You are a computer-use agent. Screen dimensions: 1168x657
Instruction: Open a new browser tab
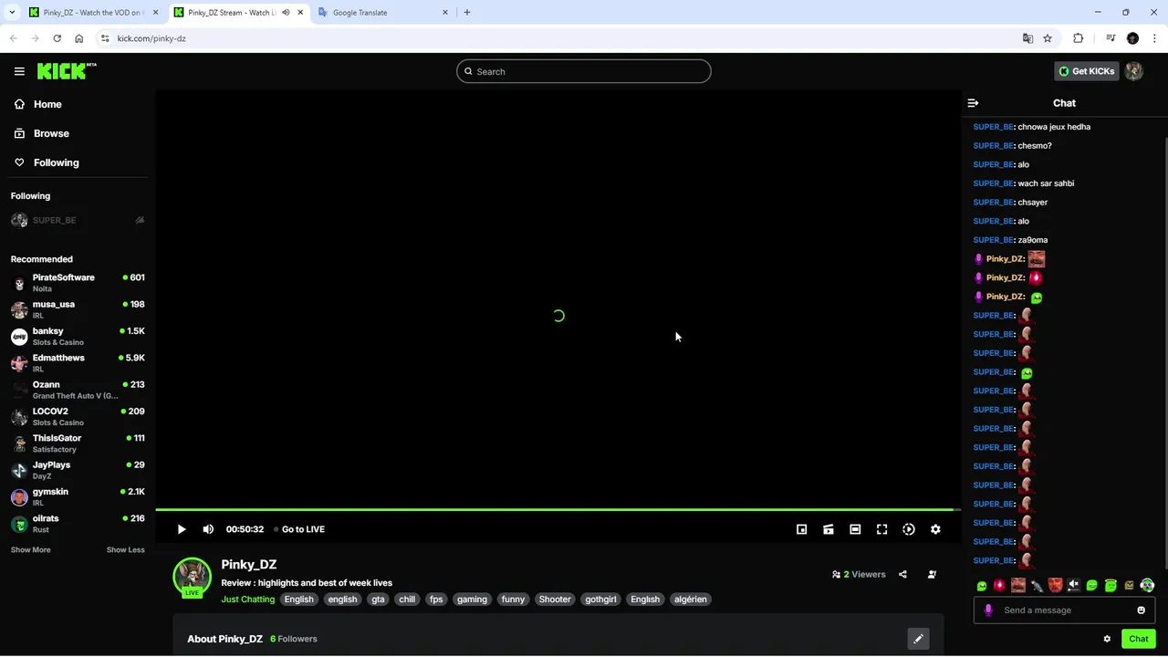pyautogui.click(x=467, y=13)
